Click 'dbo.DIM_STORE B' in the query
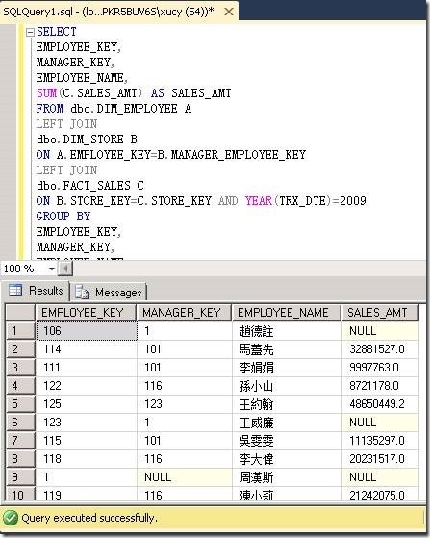This screenshot has height=538, width=430. tap(87, 140)
